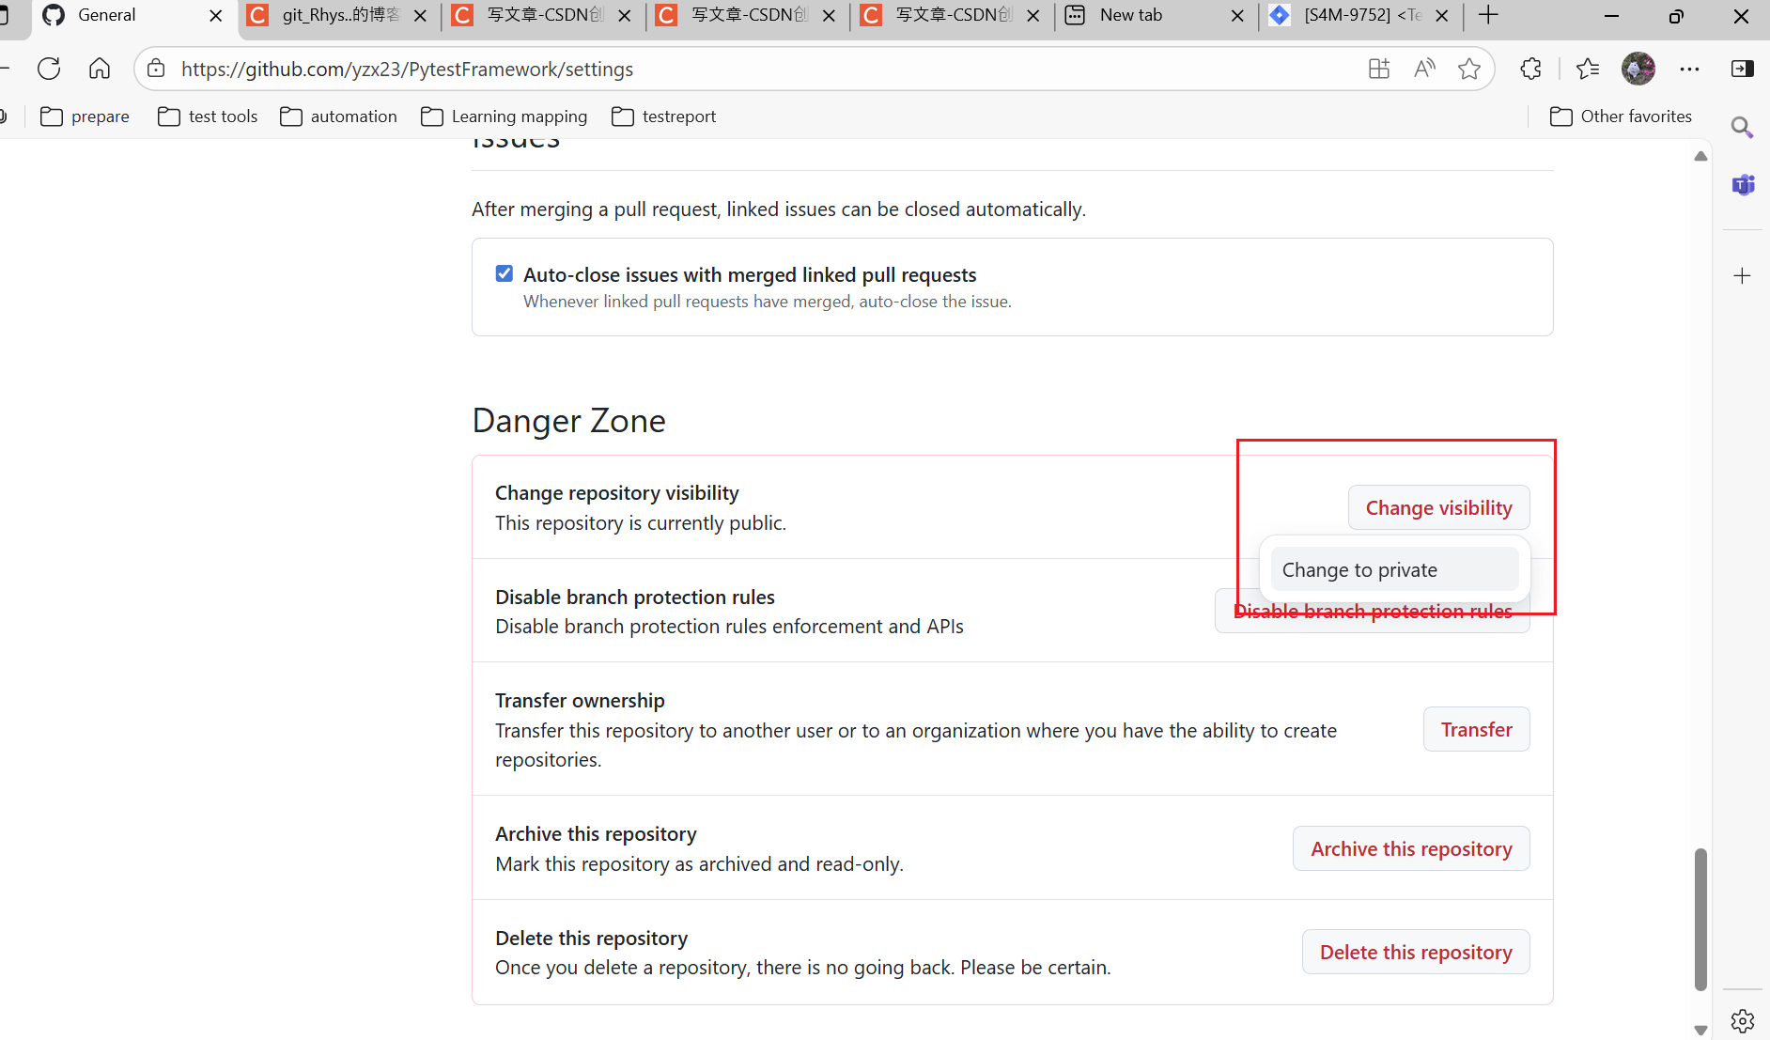Select Change to private menu option
This screenshot has width=1770, height=1040.
(x=1394, y=569)
